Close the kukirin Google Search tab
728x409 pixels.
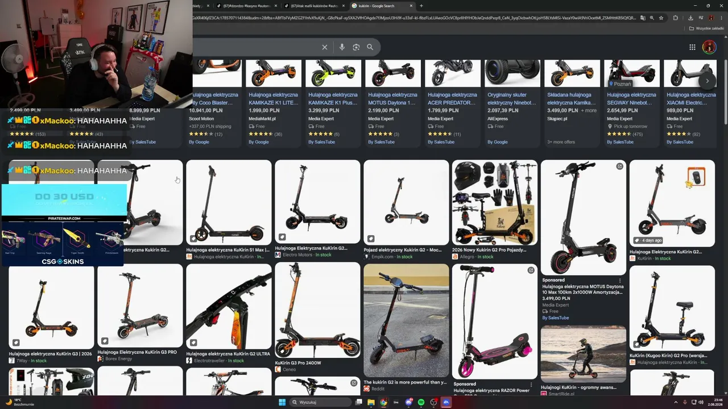pyautogui.click(x=411, y=6)
